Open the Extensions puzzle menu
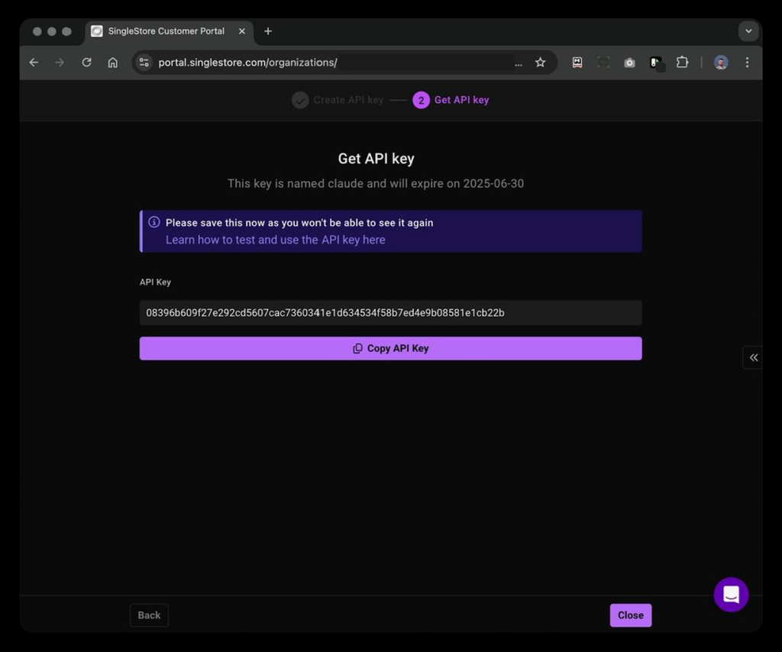This screenshot has height=652, width=782. pos(682,63)
